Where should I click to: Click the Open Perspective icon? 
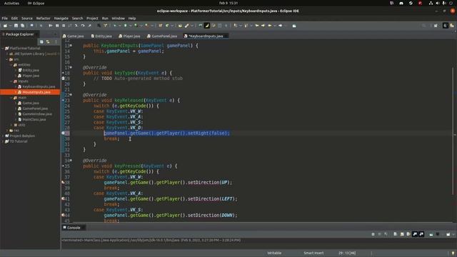coord(436,26)
